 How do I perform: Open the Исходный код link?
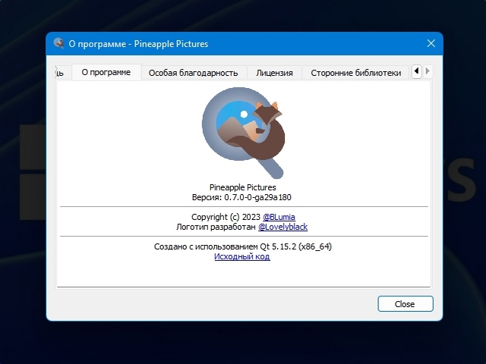tap(242, 256)
